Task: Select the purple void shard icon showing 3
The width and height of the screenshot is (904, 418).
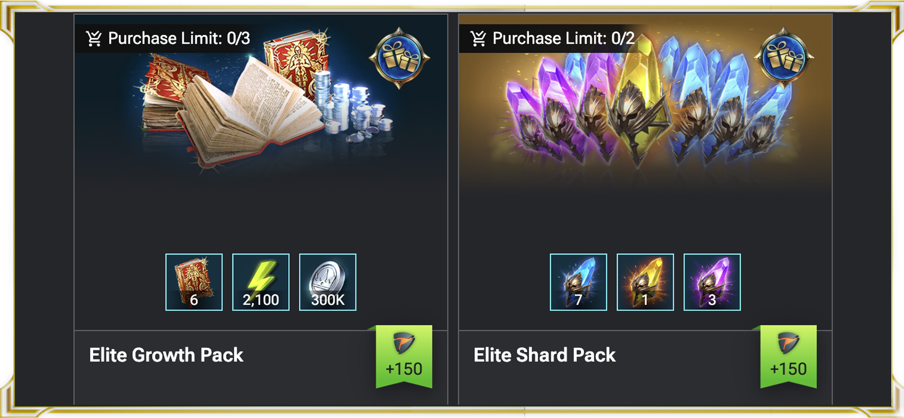Action: tap(712, 282)
